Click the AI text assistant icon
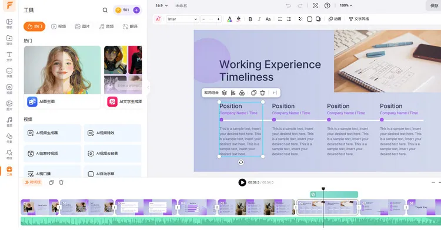Screen dimensions: 441x231 click(158, 19)
